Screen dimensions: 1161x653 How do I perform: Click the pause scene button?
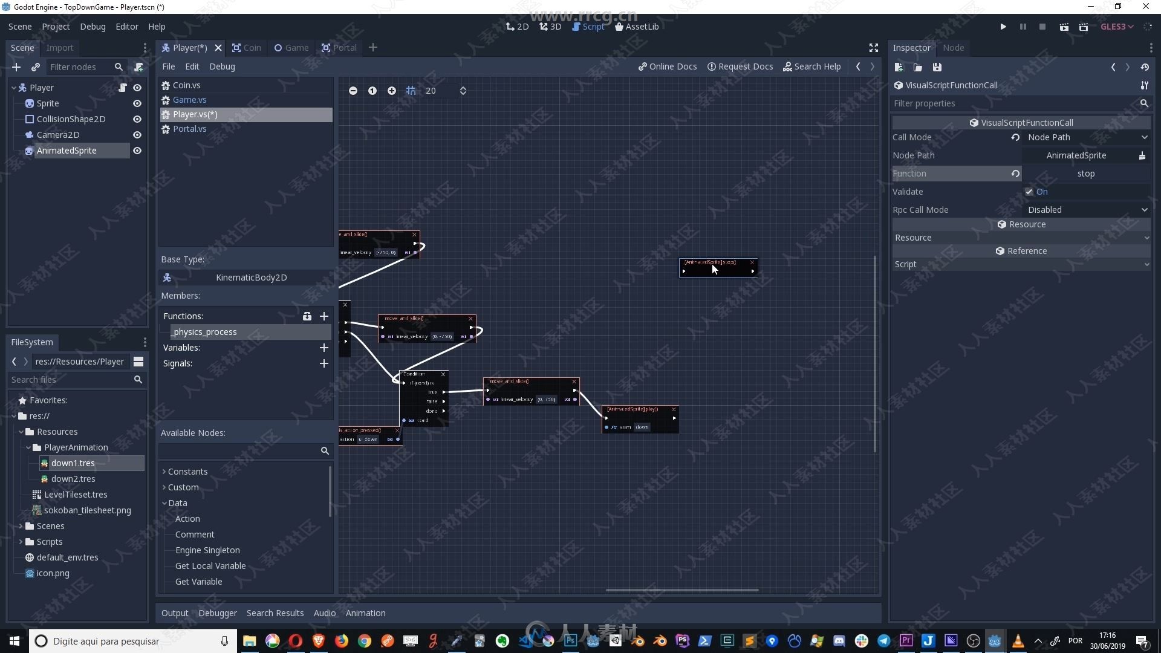coord(1023,27)
